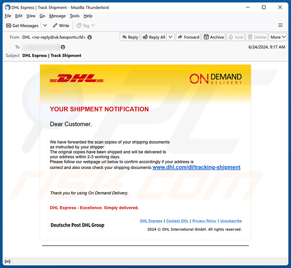Archive the DHL Express email
291x268 pixels.
tap(213, 37)
